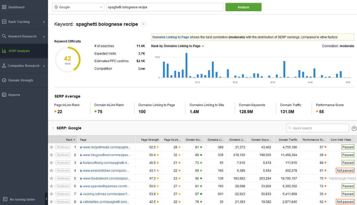Focus the keyword input field
The width and height of the screenshot is (357, 205).
(x=165, y=7)
